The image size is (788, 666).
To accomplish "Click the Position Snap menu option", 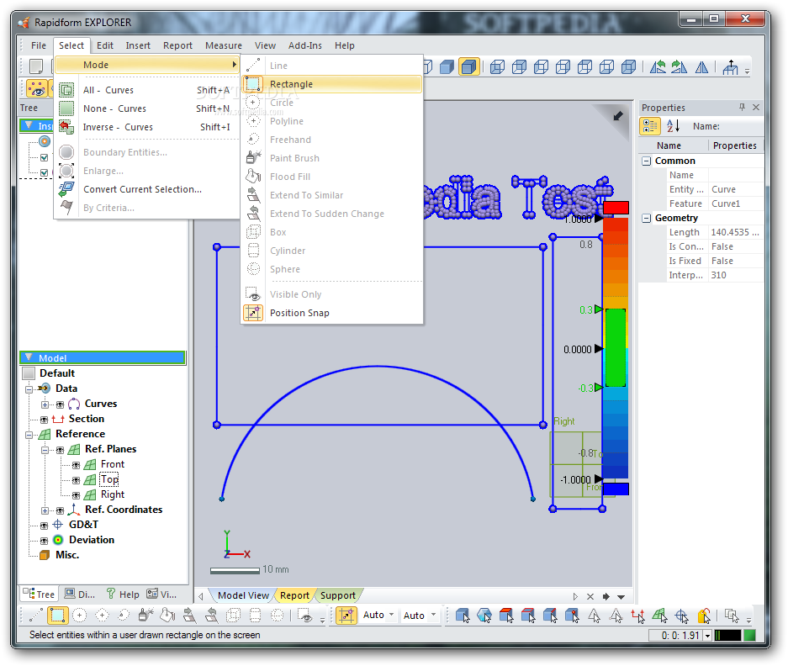I will coord(299,313).
